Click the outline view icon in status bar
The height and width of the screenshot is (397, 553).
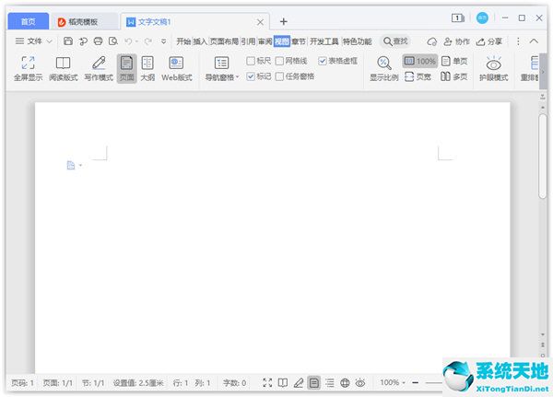pos(330,382)
